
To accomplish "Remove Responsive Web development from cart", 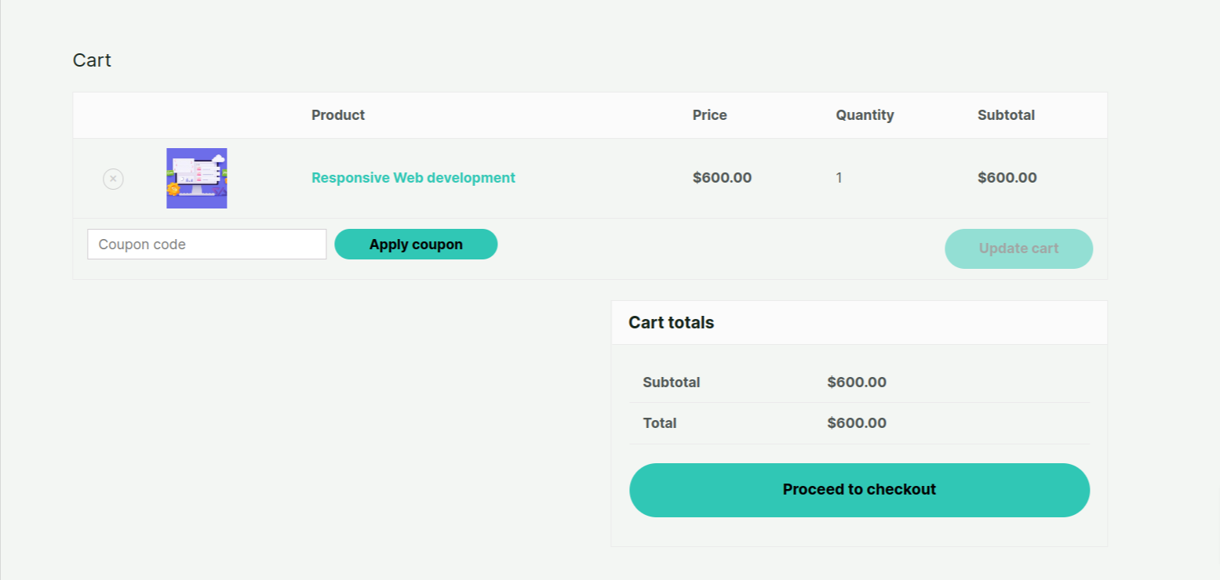I will pyautogui.click(x=113, y=179).
